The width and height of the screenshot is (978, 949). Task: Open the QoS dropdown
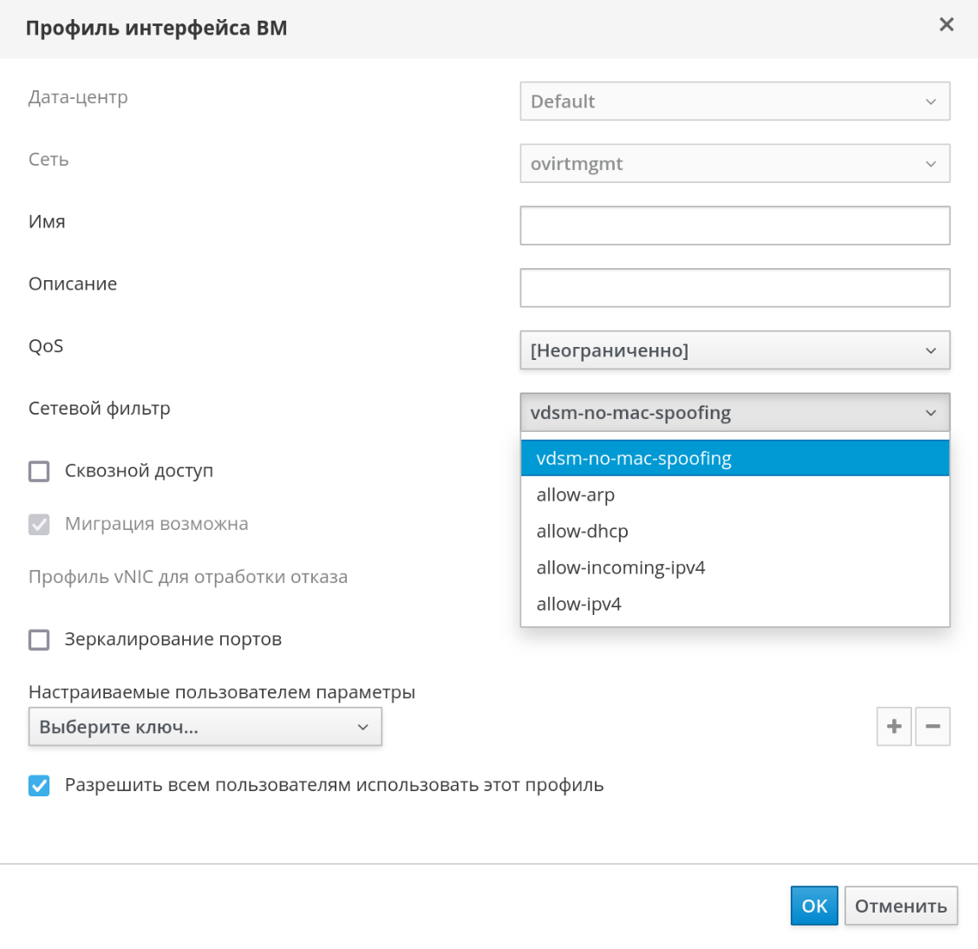[734, 350]
